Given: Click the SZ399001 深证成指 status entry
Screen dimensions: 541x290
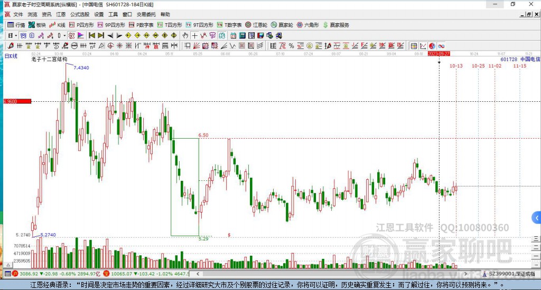Looking at the screenshot, I should point(509,274).
